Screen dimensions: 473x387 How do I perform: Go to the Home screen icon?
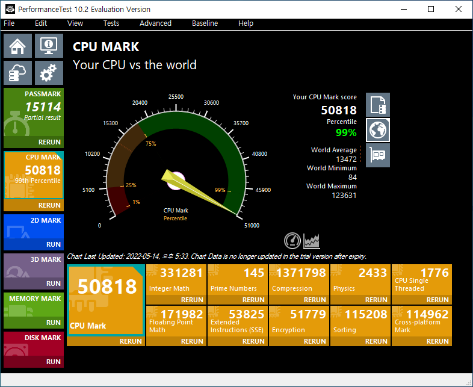[x=17, y=46]
